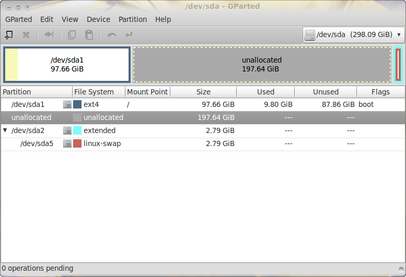Click the Copy partition toolbar icon

point(72,34)
